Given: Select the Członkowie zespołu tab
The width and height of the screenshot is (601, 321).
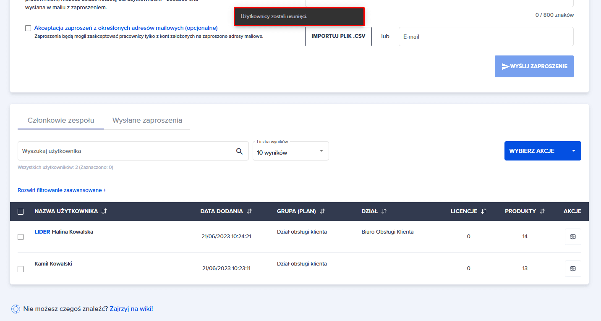Looking at the screenshot, I should (61, 120).
